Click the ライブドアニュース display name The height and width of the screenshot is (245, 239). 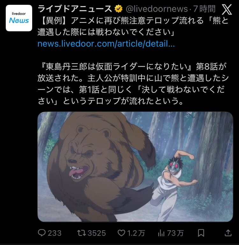(75, 9)
